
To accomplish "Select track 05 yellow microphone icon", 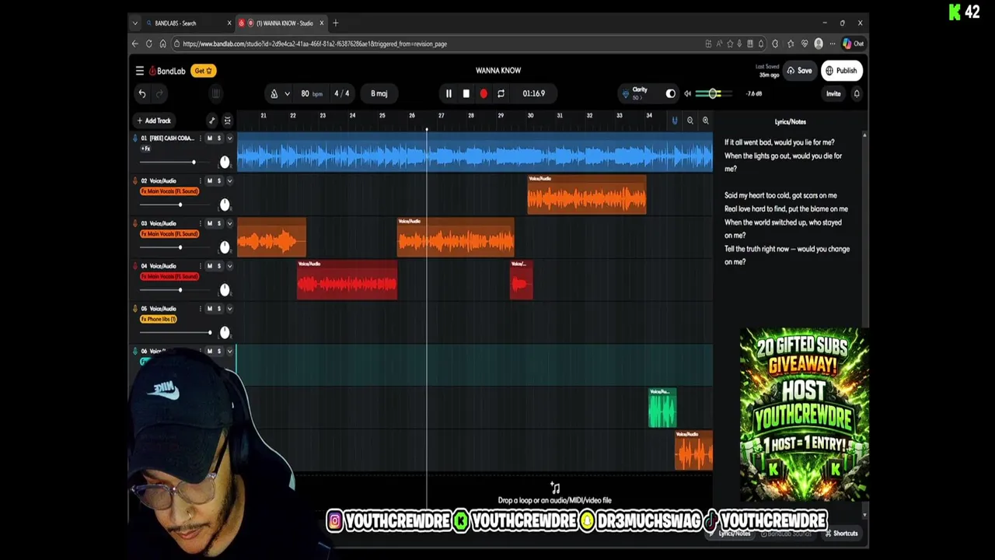I will click(x=135, y=309).
